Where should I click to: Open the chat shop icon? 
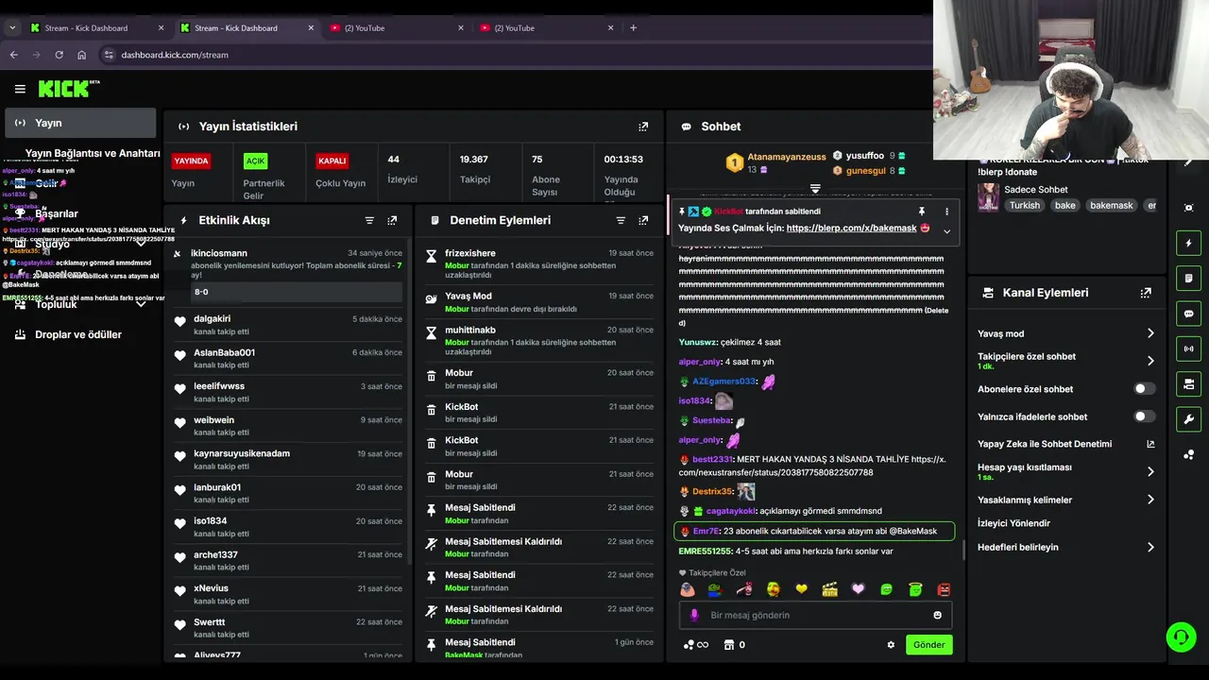click(x=728, y=645)
